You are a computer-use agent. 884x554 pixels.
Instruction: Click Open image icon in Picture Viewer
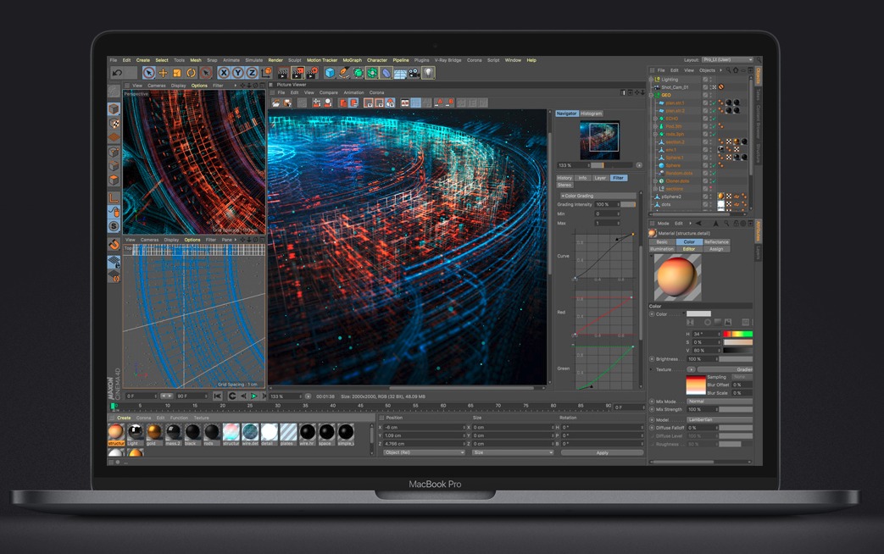pyautogui.click(x=275, y=102)
